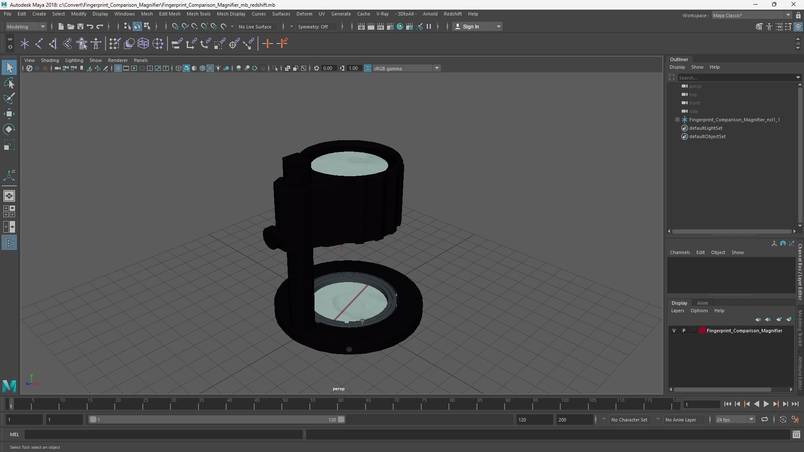Toggle Auto Keyframe button
The height and width of the screenshot is (452, 804).
783,419
